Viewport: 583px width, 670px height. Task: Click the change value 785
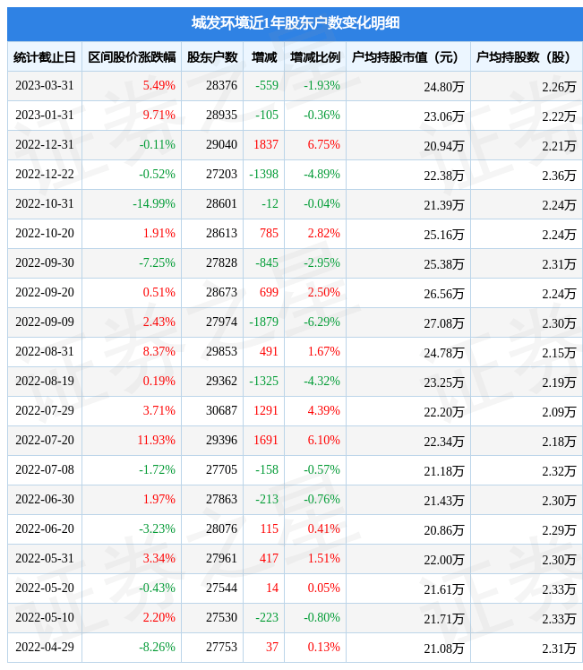(x=269, y=233)
